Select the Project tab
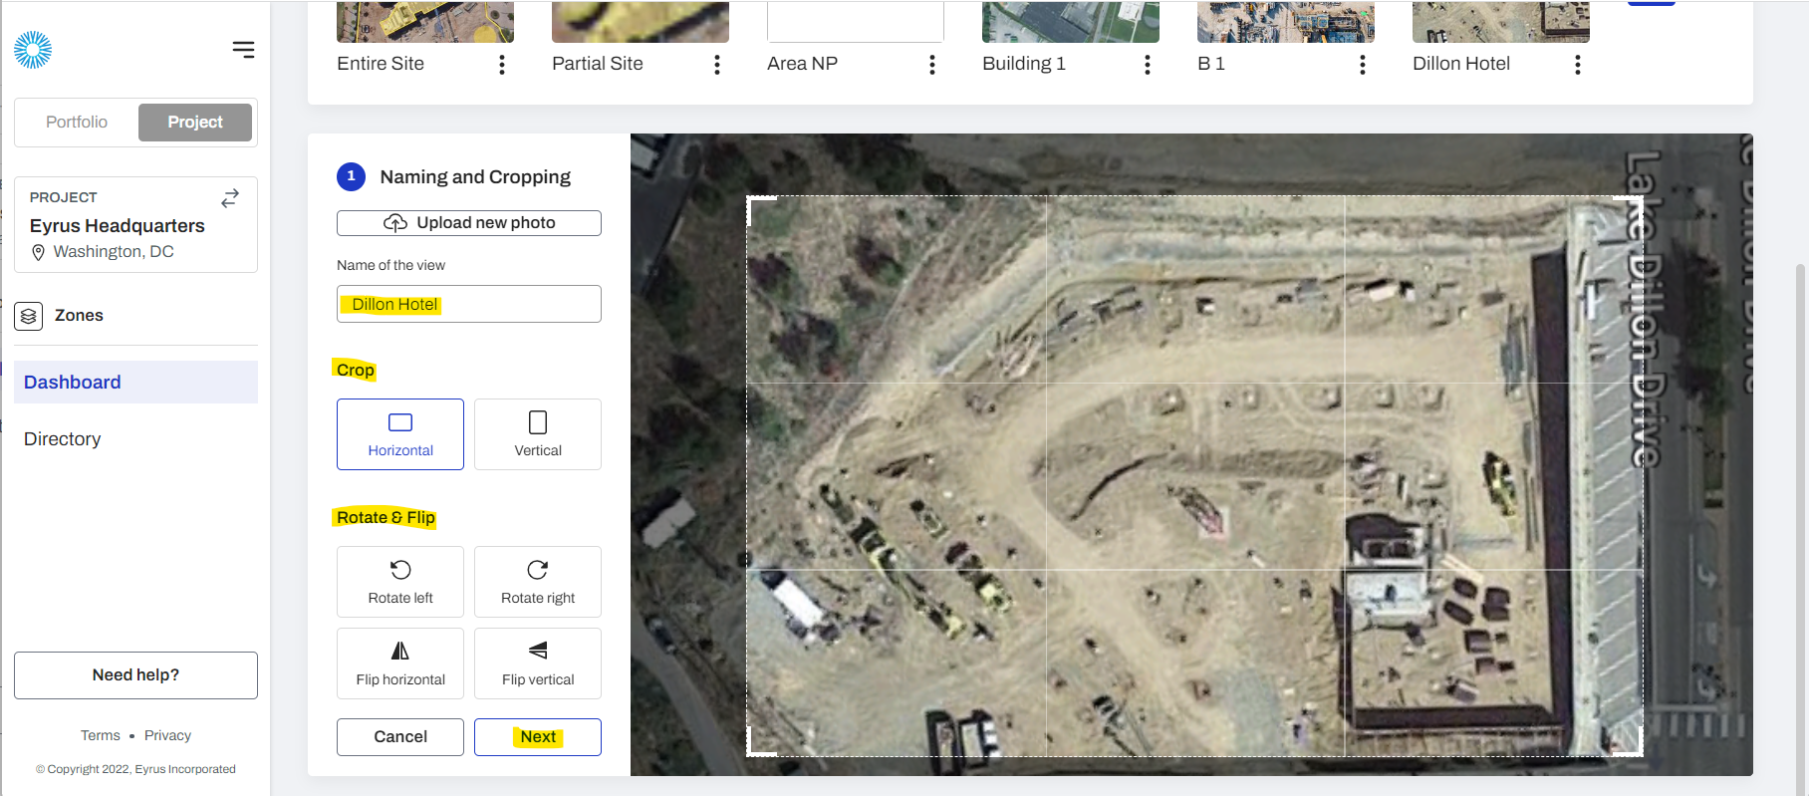Image resolution: width=1809 pixels, height=796 pixels. [x=195, y=122]
